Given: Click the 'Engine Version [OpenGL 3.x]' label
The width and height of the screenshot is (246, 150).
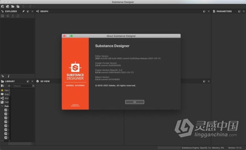Looking at the screenshot, I should click(108, 70).
